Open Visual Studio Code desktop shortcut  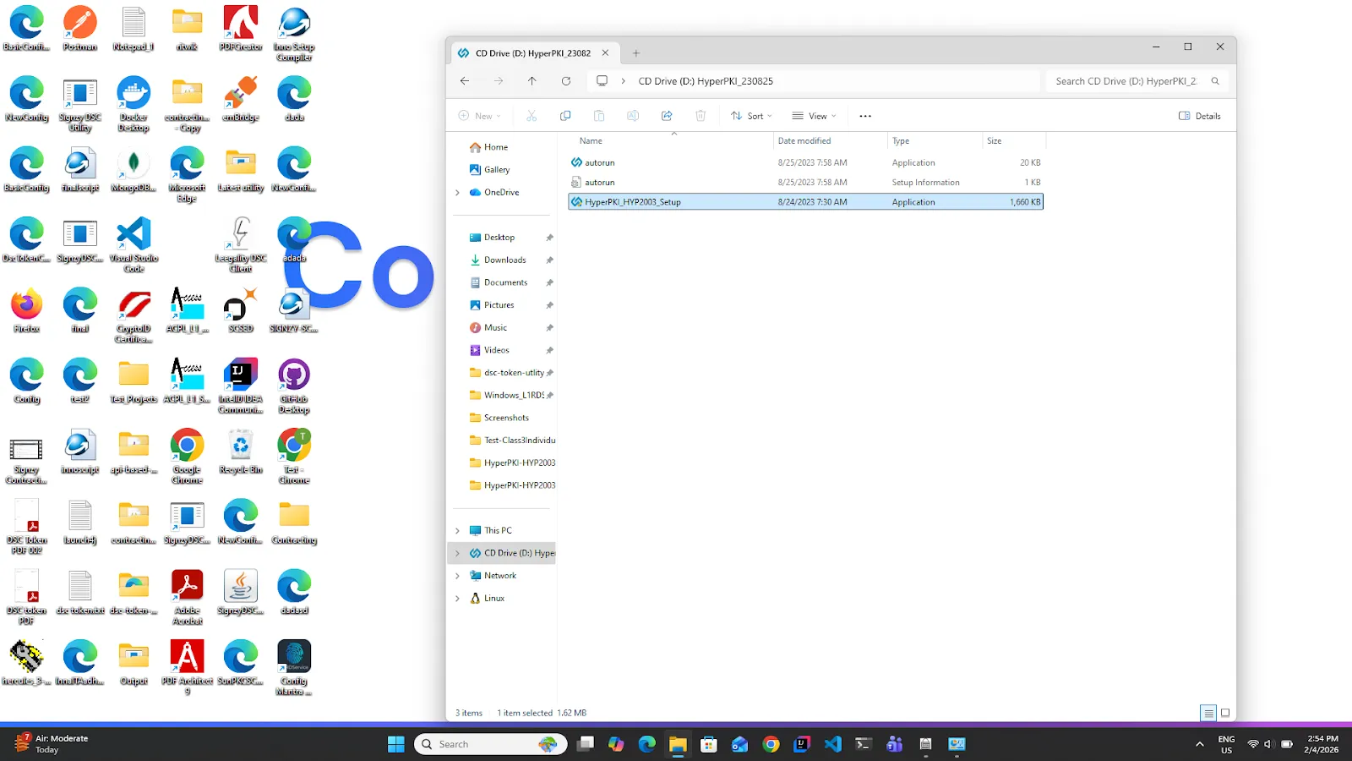click(x=134, y=244)
